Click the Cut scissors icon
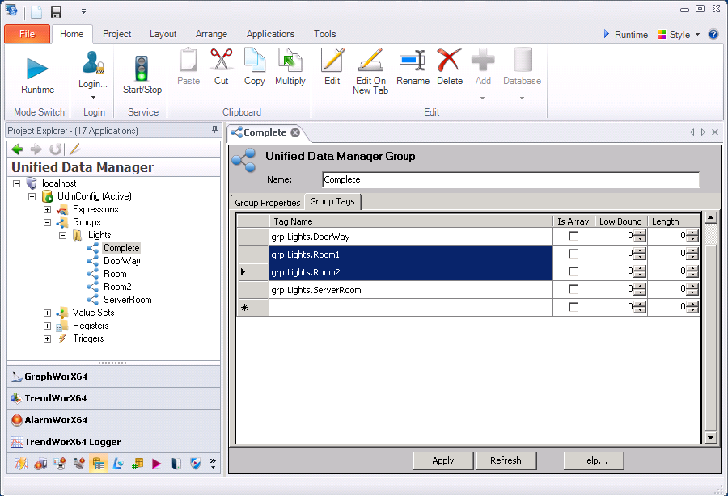Image resolution: width=728 pixels, height=496 pixels. tap(221, 61)
